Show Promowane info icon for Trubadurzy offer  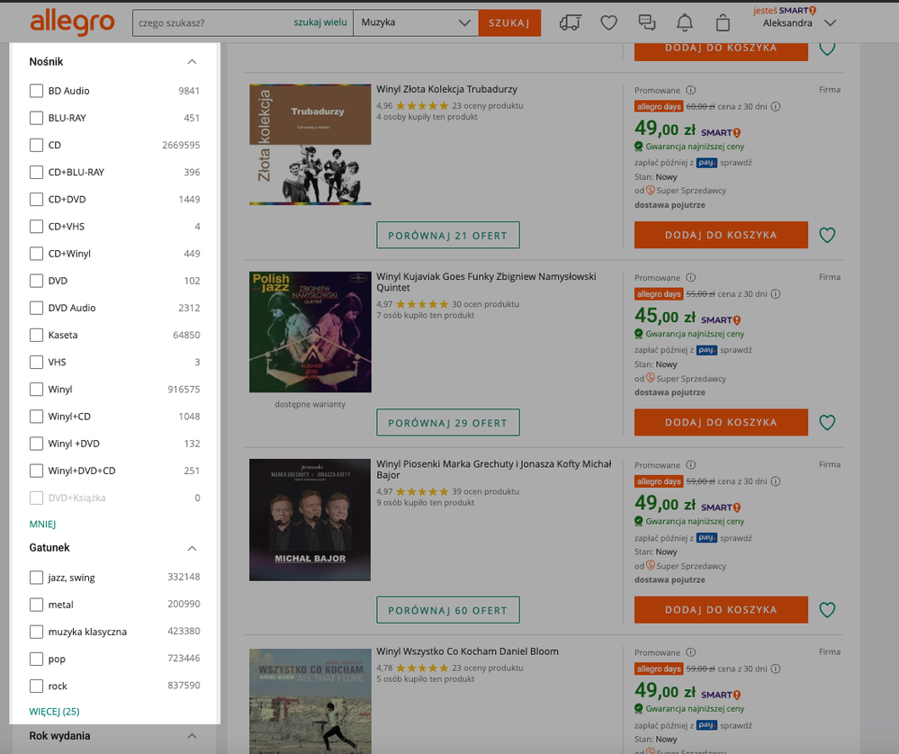coord(691,90)
